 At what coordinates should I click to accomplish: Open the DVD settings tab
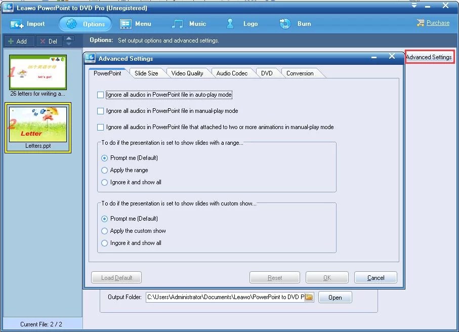point(268,73)
